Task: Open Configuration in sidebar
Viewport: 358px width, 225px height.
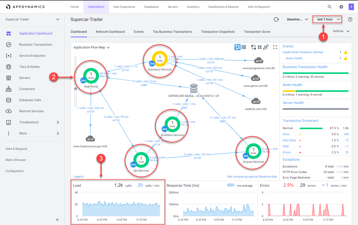Action: click(x=15, y=171)
